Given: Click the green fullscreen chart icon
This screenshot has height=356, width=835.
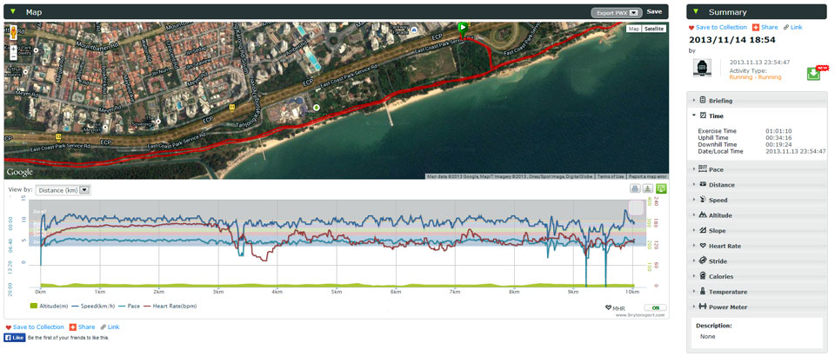Looking at the screenshot, I should (x=661, y=188).
